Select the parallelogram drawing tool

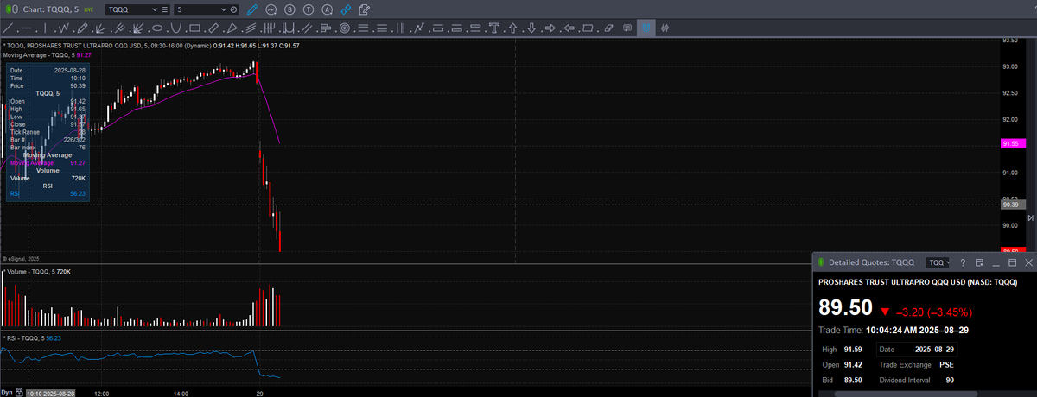click(588, 28)
